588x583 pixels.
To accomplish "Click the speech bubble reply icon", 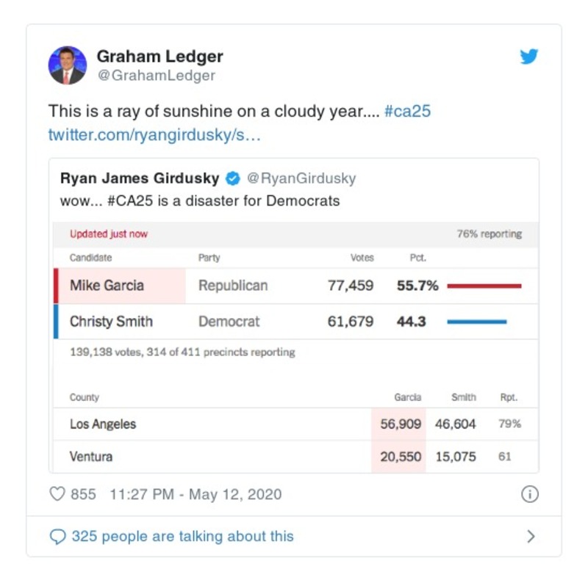I will [x=57, y=537].
